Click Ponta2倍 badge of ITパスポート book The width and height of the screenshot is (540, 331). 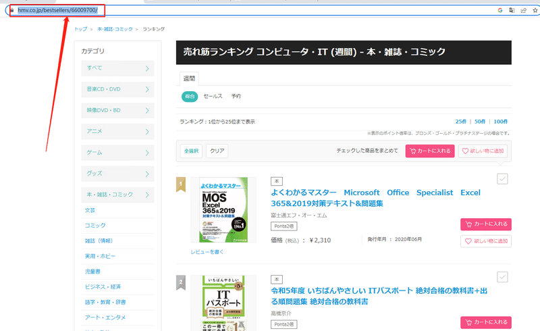coord(283,324)
